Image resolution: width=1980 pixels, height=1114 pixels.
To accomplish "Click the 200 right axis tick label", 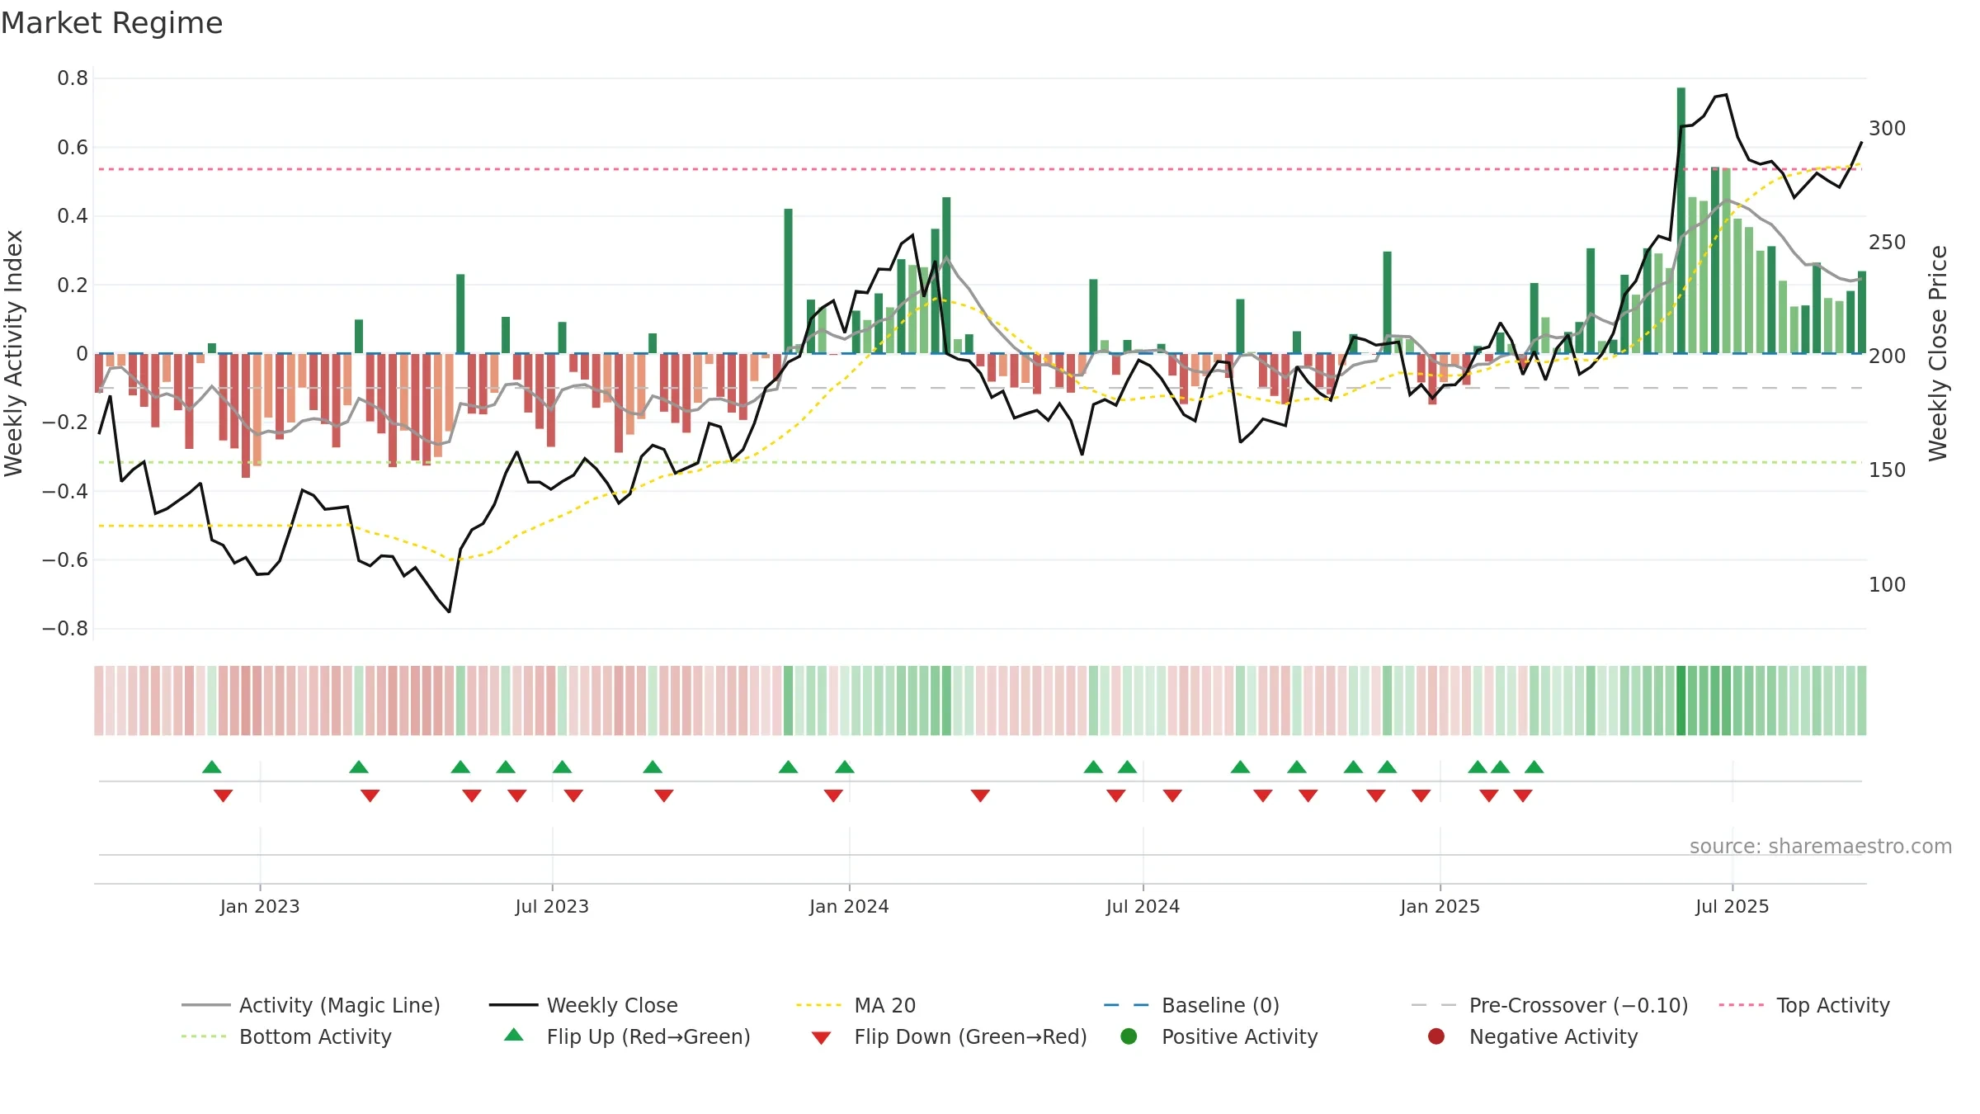I will (1888, 356).
